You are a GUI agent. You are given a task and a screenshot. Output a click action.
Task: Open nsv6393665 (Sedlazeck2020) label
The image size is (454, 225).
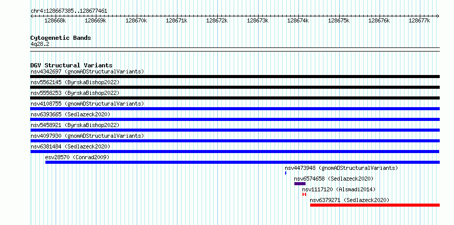[70, 114]
